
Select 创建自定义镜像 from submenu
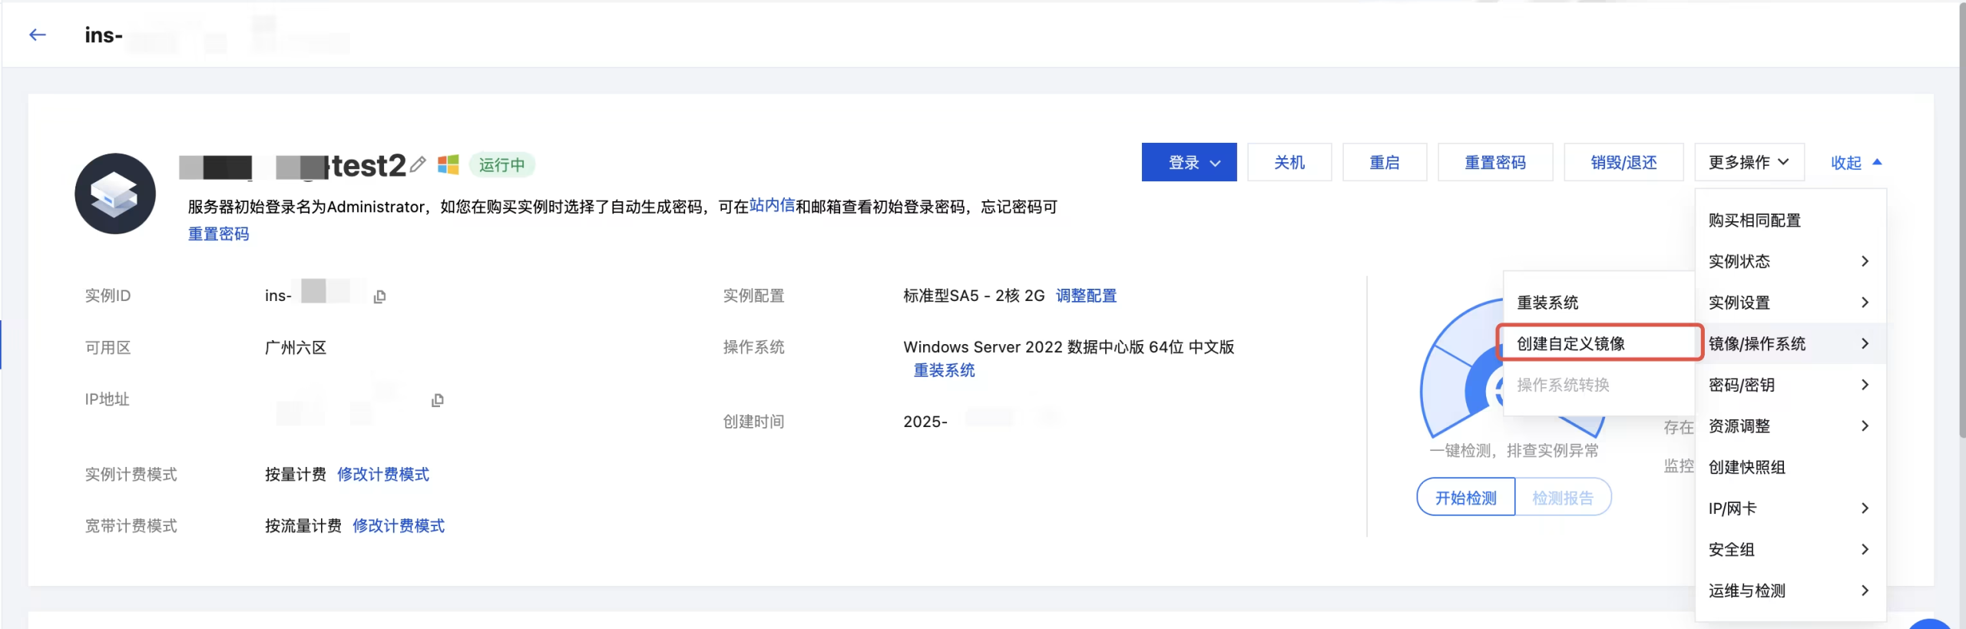pos(1570,343)
